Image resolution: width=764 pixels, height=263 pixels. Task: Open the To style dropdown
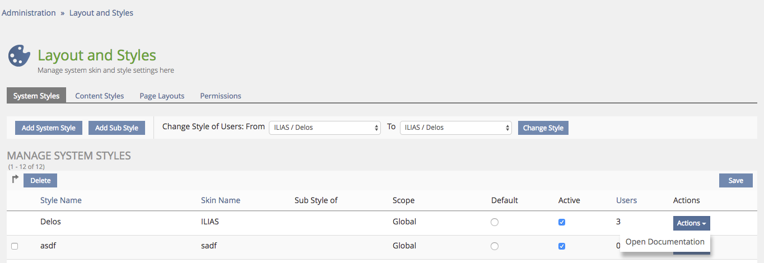455,128
